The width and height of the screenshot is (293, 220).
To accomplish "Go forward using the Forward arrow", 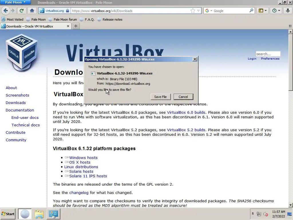I will [13, 11].
